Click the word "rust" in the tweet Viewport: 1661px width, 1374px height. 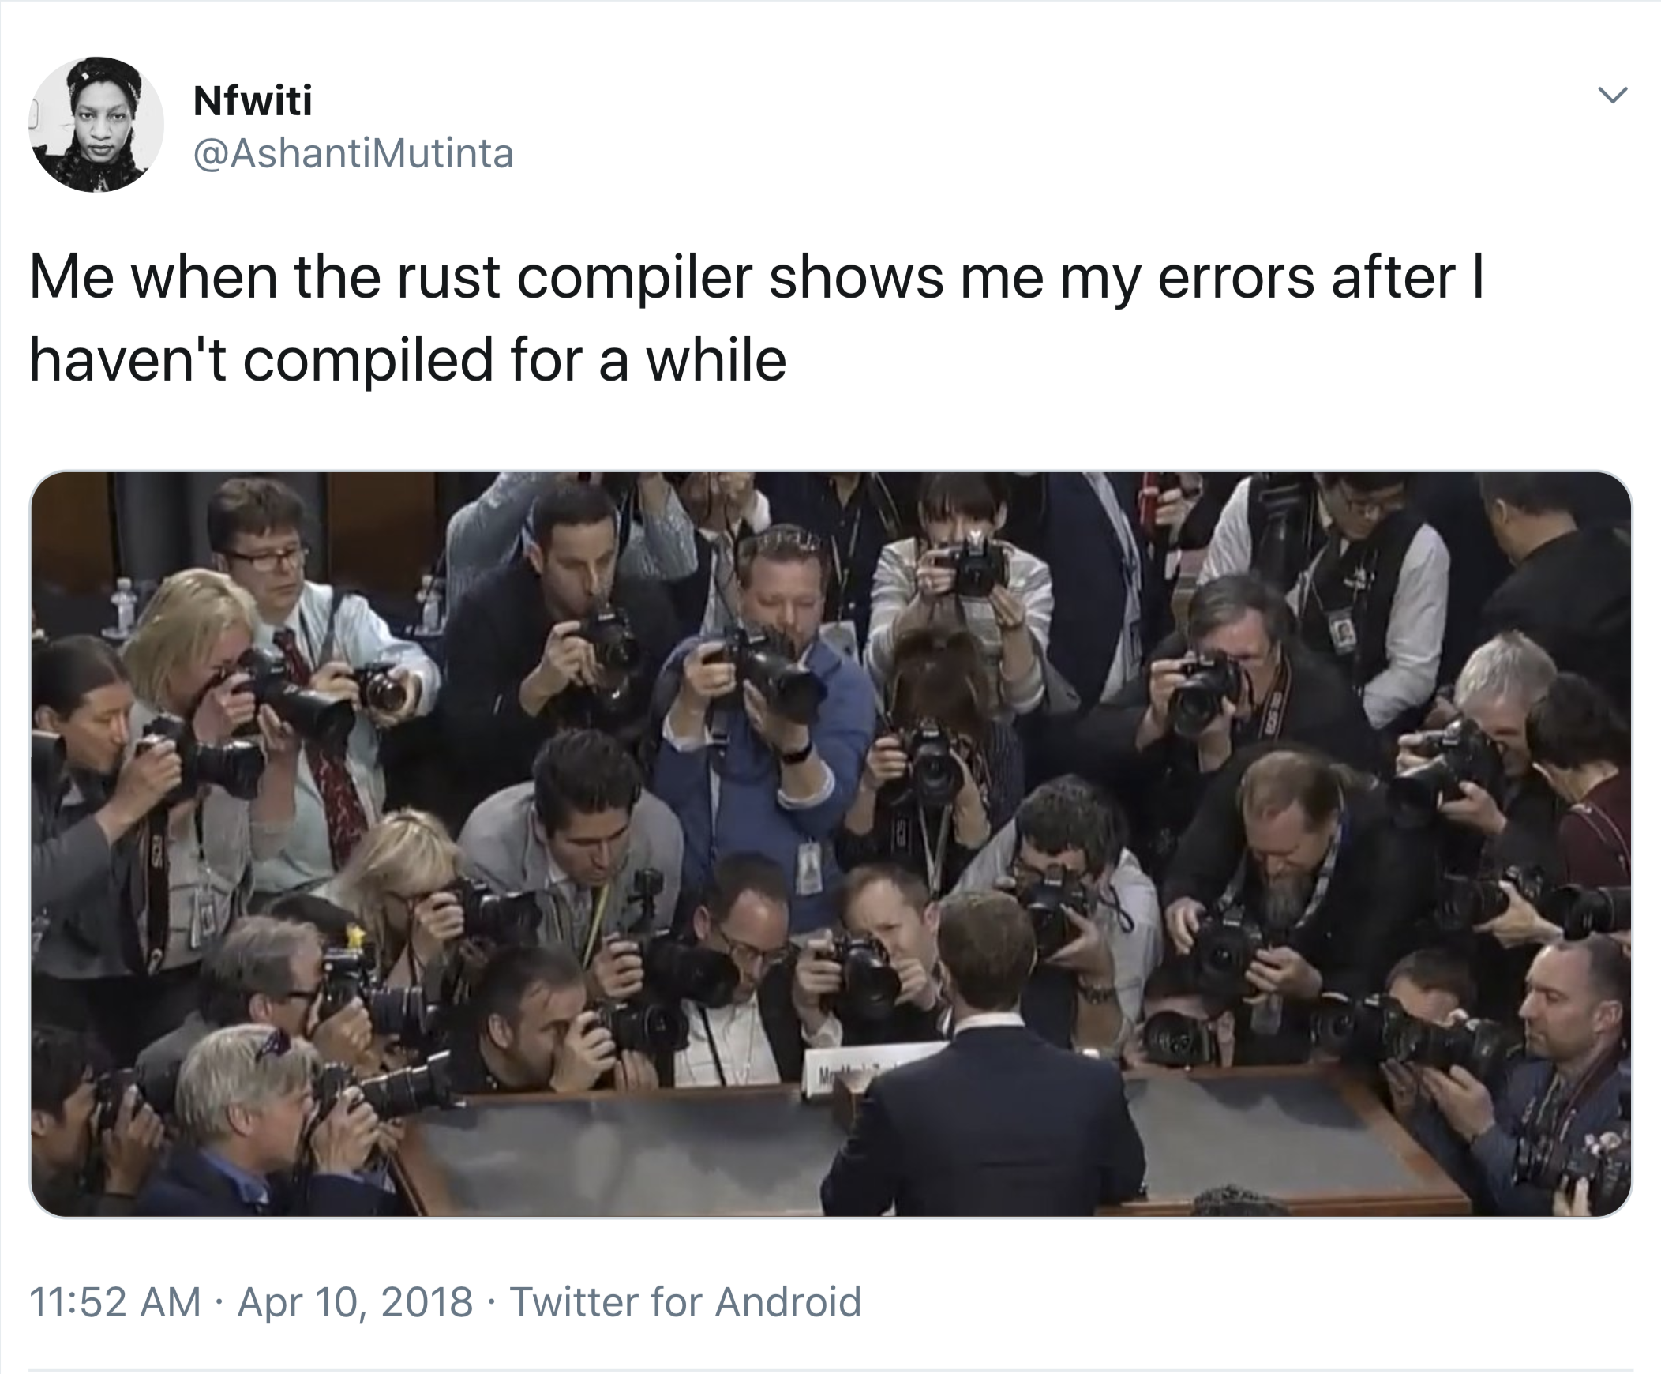point(448,278)
